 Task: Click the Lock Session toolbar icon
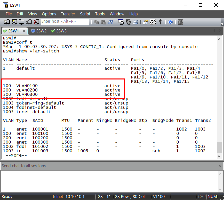coord(180,22)
